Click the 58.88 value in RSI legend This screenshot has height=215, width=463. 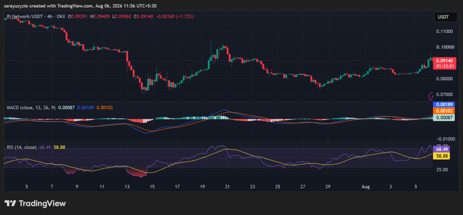coord(59,147)
